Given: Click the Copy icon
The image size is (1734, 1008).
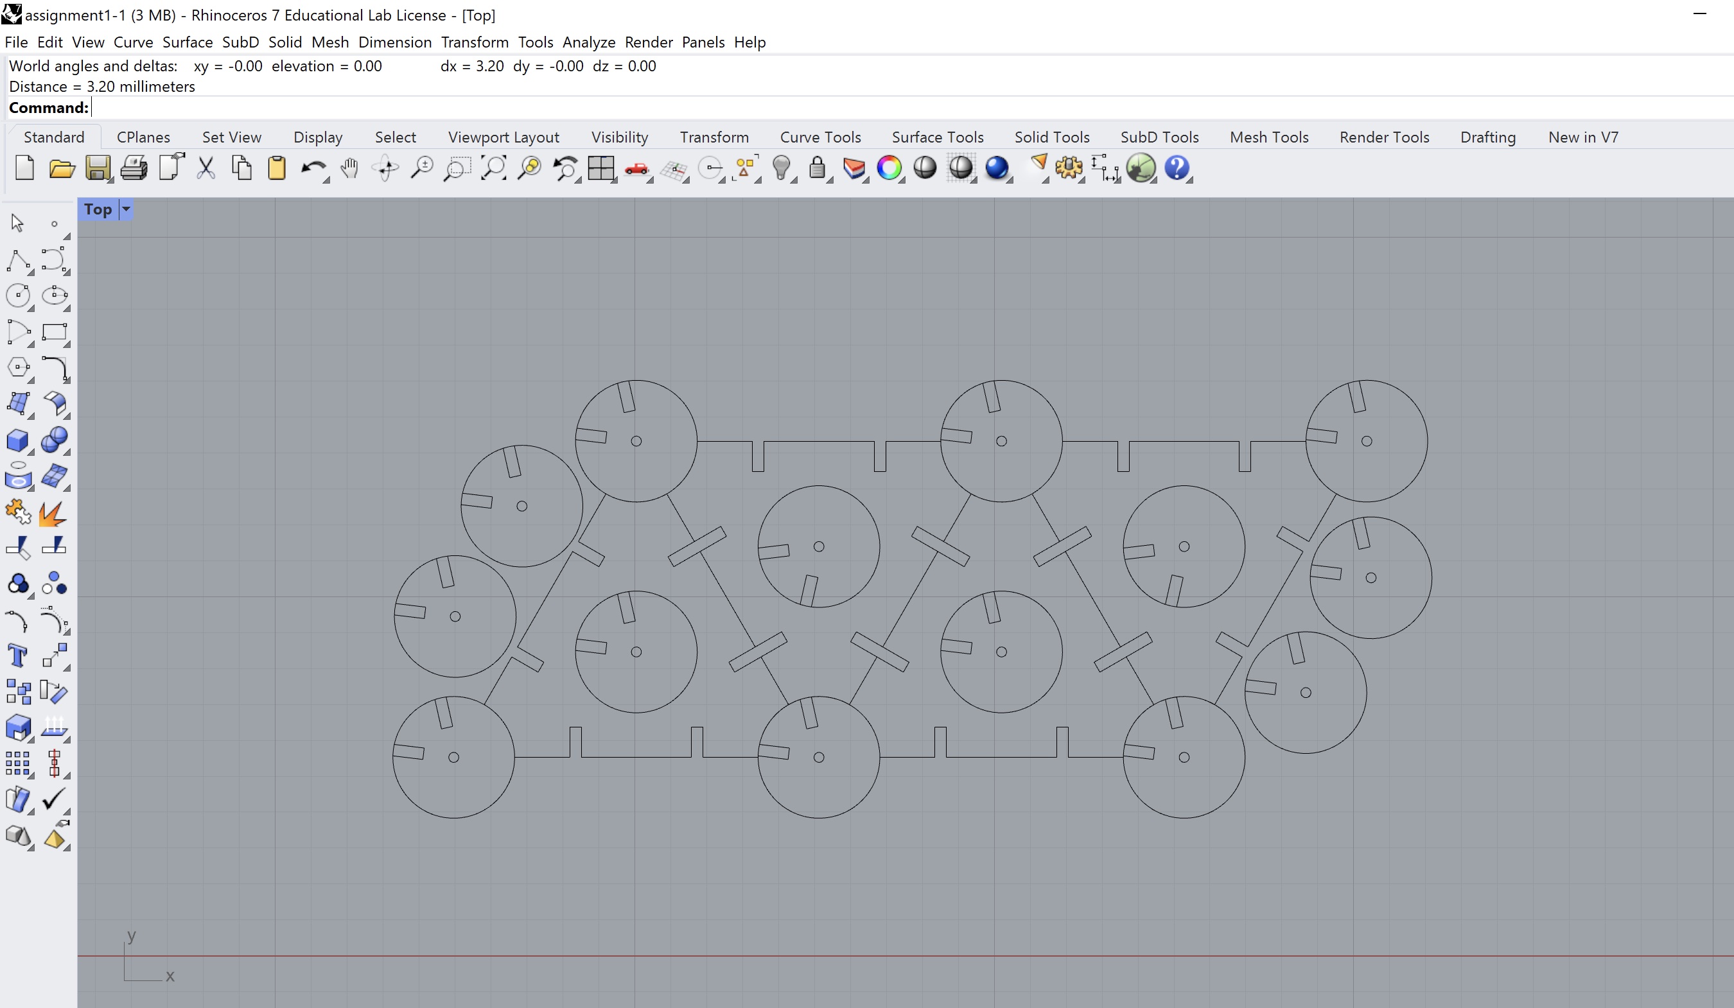Looking at the screenshot, I should (241, 168).
